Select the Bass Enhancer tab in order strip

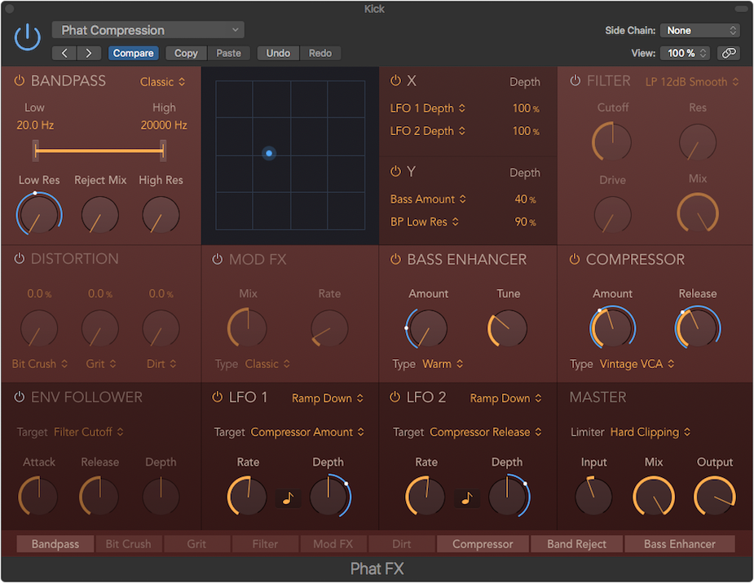680,544
